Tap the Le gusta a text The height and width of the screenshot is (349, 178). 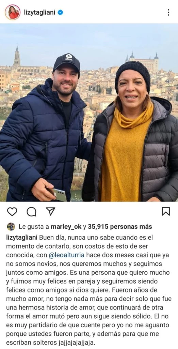(x=34, y=227)
